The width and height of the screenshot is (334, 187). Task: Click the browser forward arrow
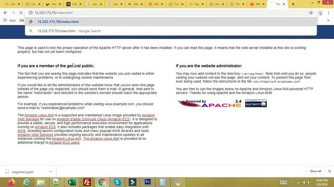point(13,12)
